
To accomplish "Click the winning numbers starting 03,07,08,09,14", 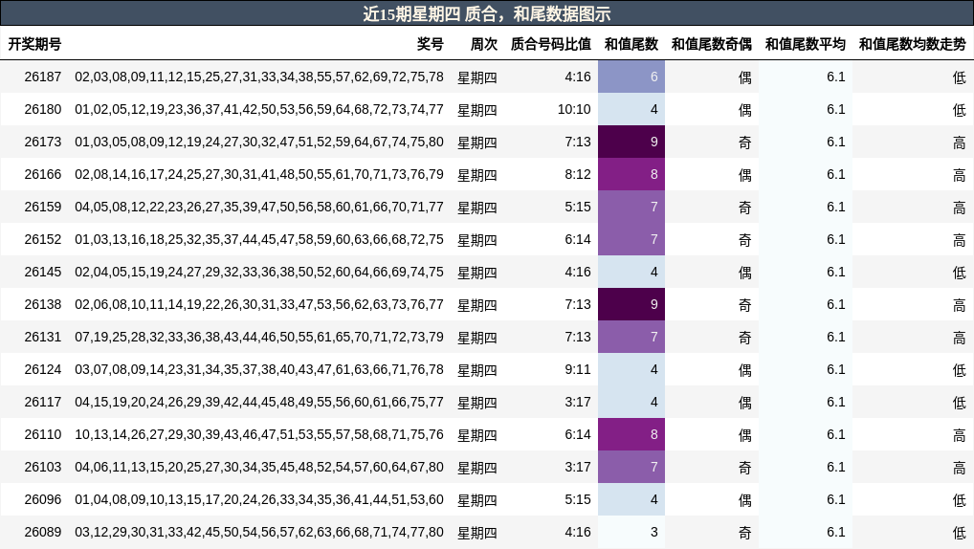I will [x=259, y=369].
